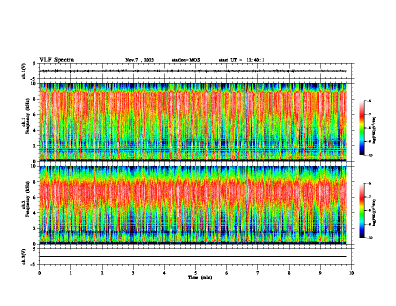Click the 'VLF Spectra' title text
The height and width of the screenshot is (306, 396).
pos(56,60)
